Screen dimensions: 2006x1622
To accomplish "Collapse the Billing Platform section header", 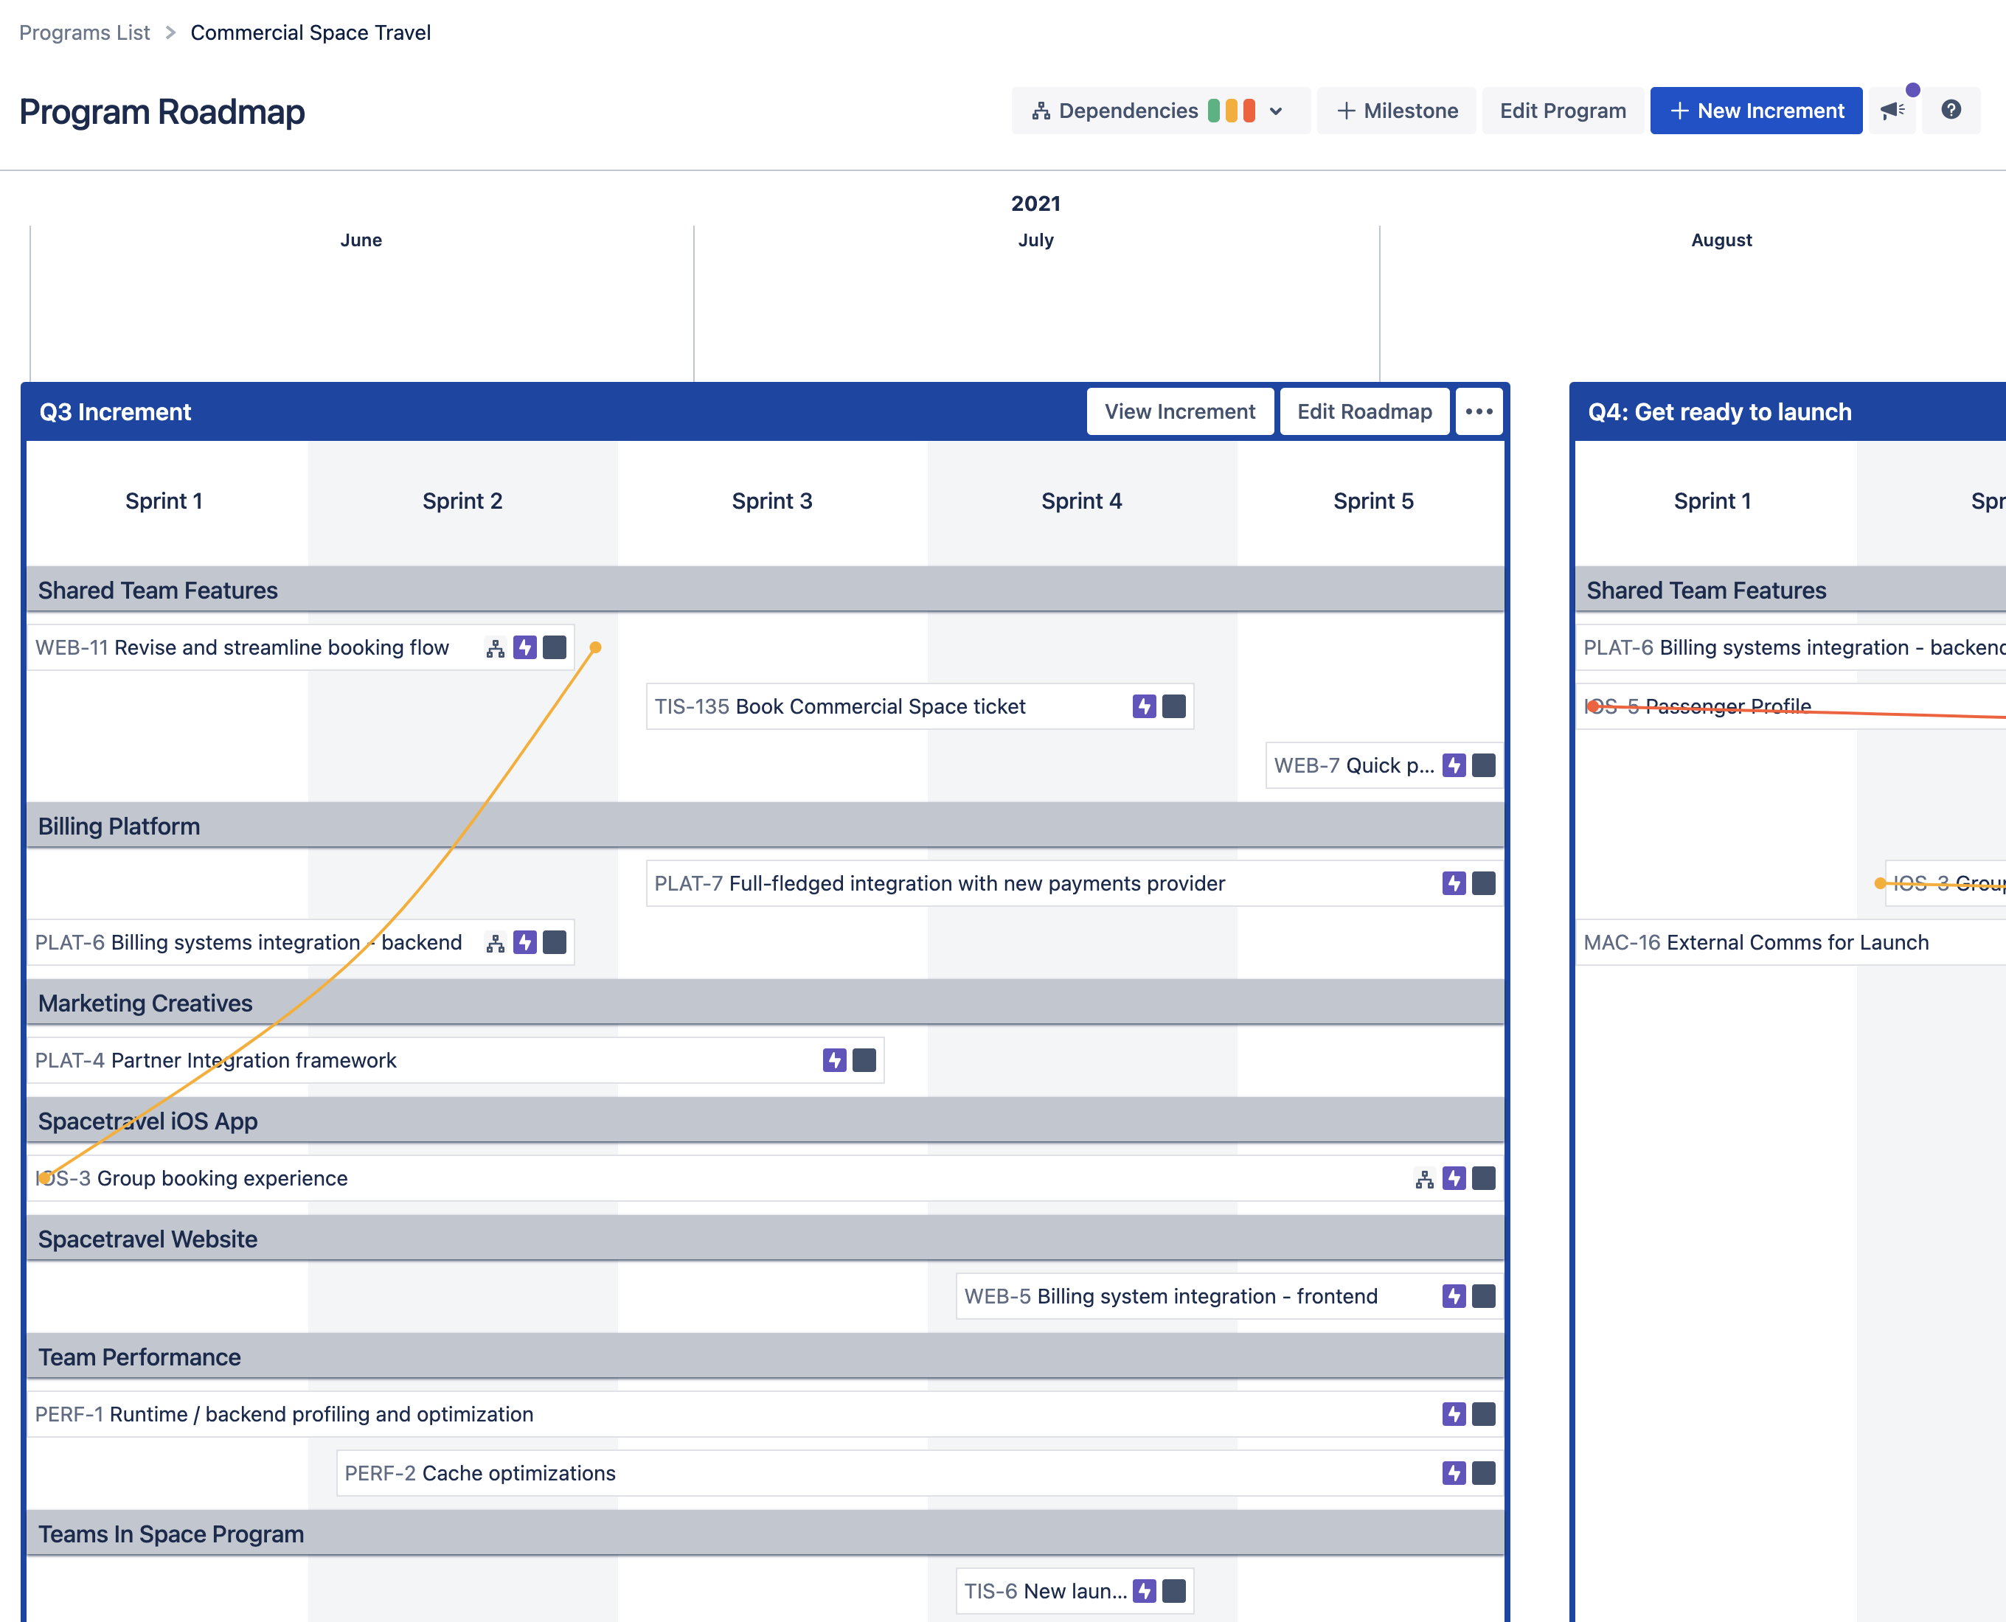I will [119, 826].
